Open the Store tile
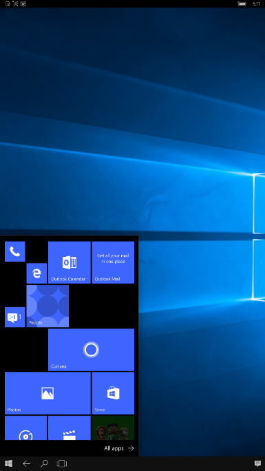The height and width of the screenshot is (471, 265). [113, 393]
